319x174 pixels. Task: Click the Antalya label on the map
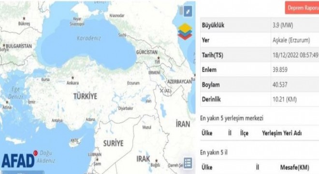click(x=57, y=120)
